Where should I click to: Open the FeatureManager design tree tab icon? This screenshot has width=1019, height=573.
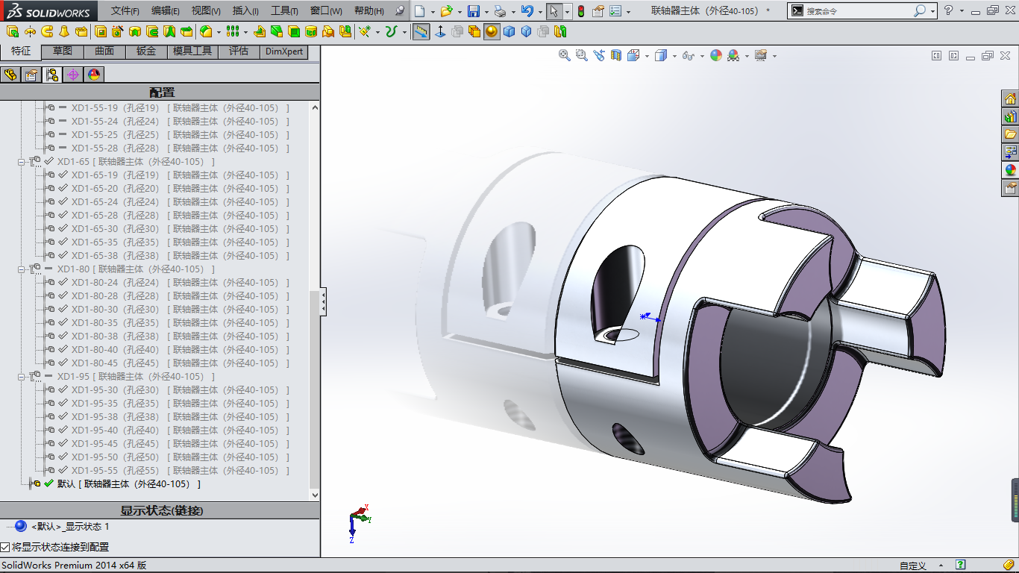10,75
